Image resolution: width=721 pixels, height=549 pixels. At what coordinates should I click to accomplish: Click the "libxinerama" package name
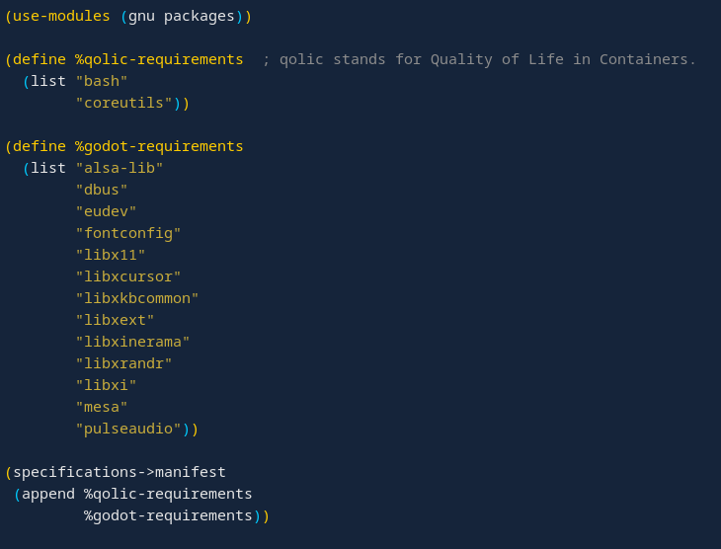click(x=133, y=342)
